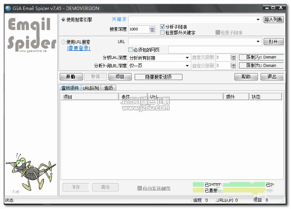Open 帮助 help button
This screenshot has width=291, height=209.
tap(246, 77)
